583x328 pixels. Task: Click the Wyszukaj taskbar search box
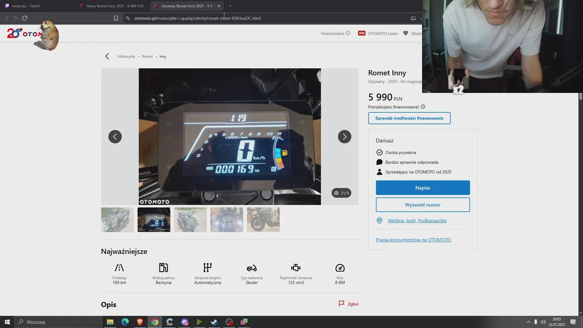point(58,322)
